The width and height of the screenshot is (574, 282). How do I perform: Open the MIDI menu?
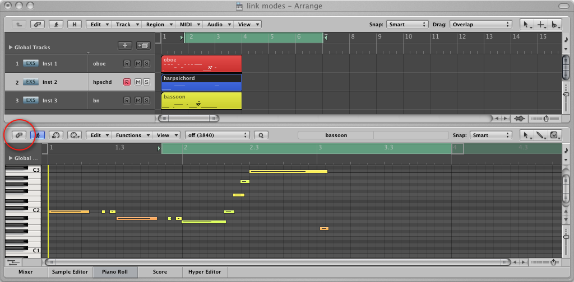(x=189, y=25)
